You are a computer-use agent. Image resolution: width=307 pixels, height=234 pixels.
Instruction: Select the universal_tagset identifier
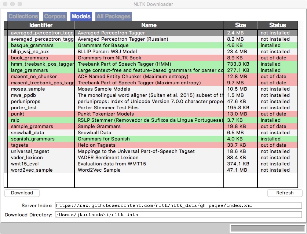point(30,151)
